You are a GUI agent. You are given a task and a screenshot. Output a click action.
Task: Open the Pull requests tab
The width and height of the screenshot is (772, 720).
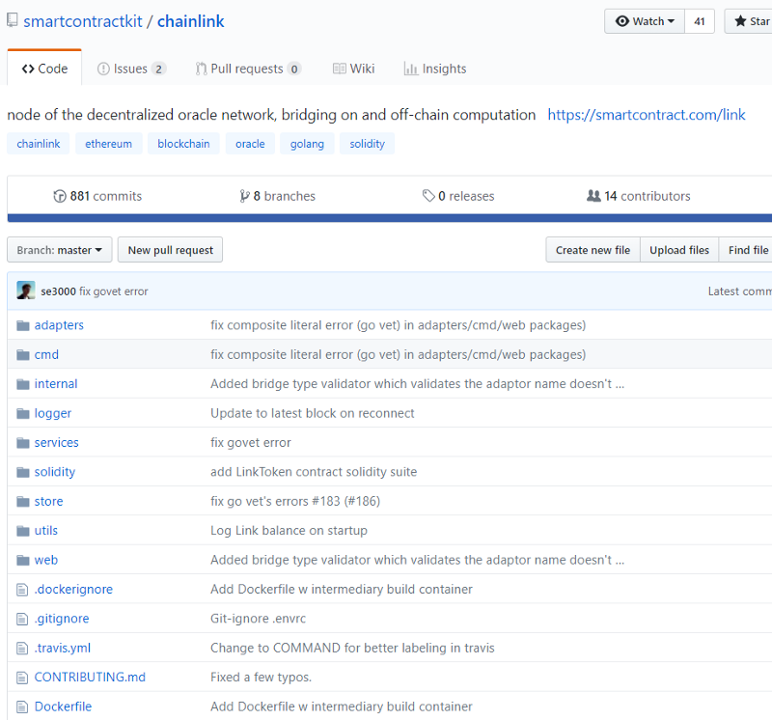click(249, 69)
